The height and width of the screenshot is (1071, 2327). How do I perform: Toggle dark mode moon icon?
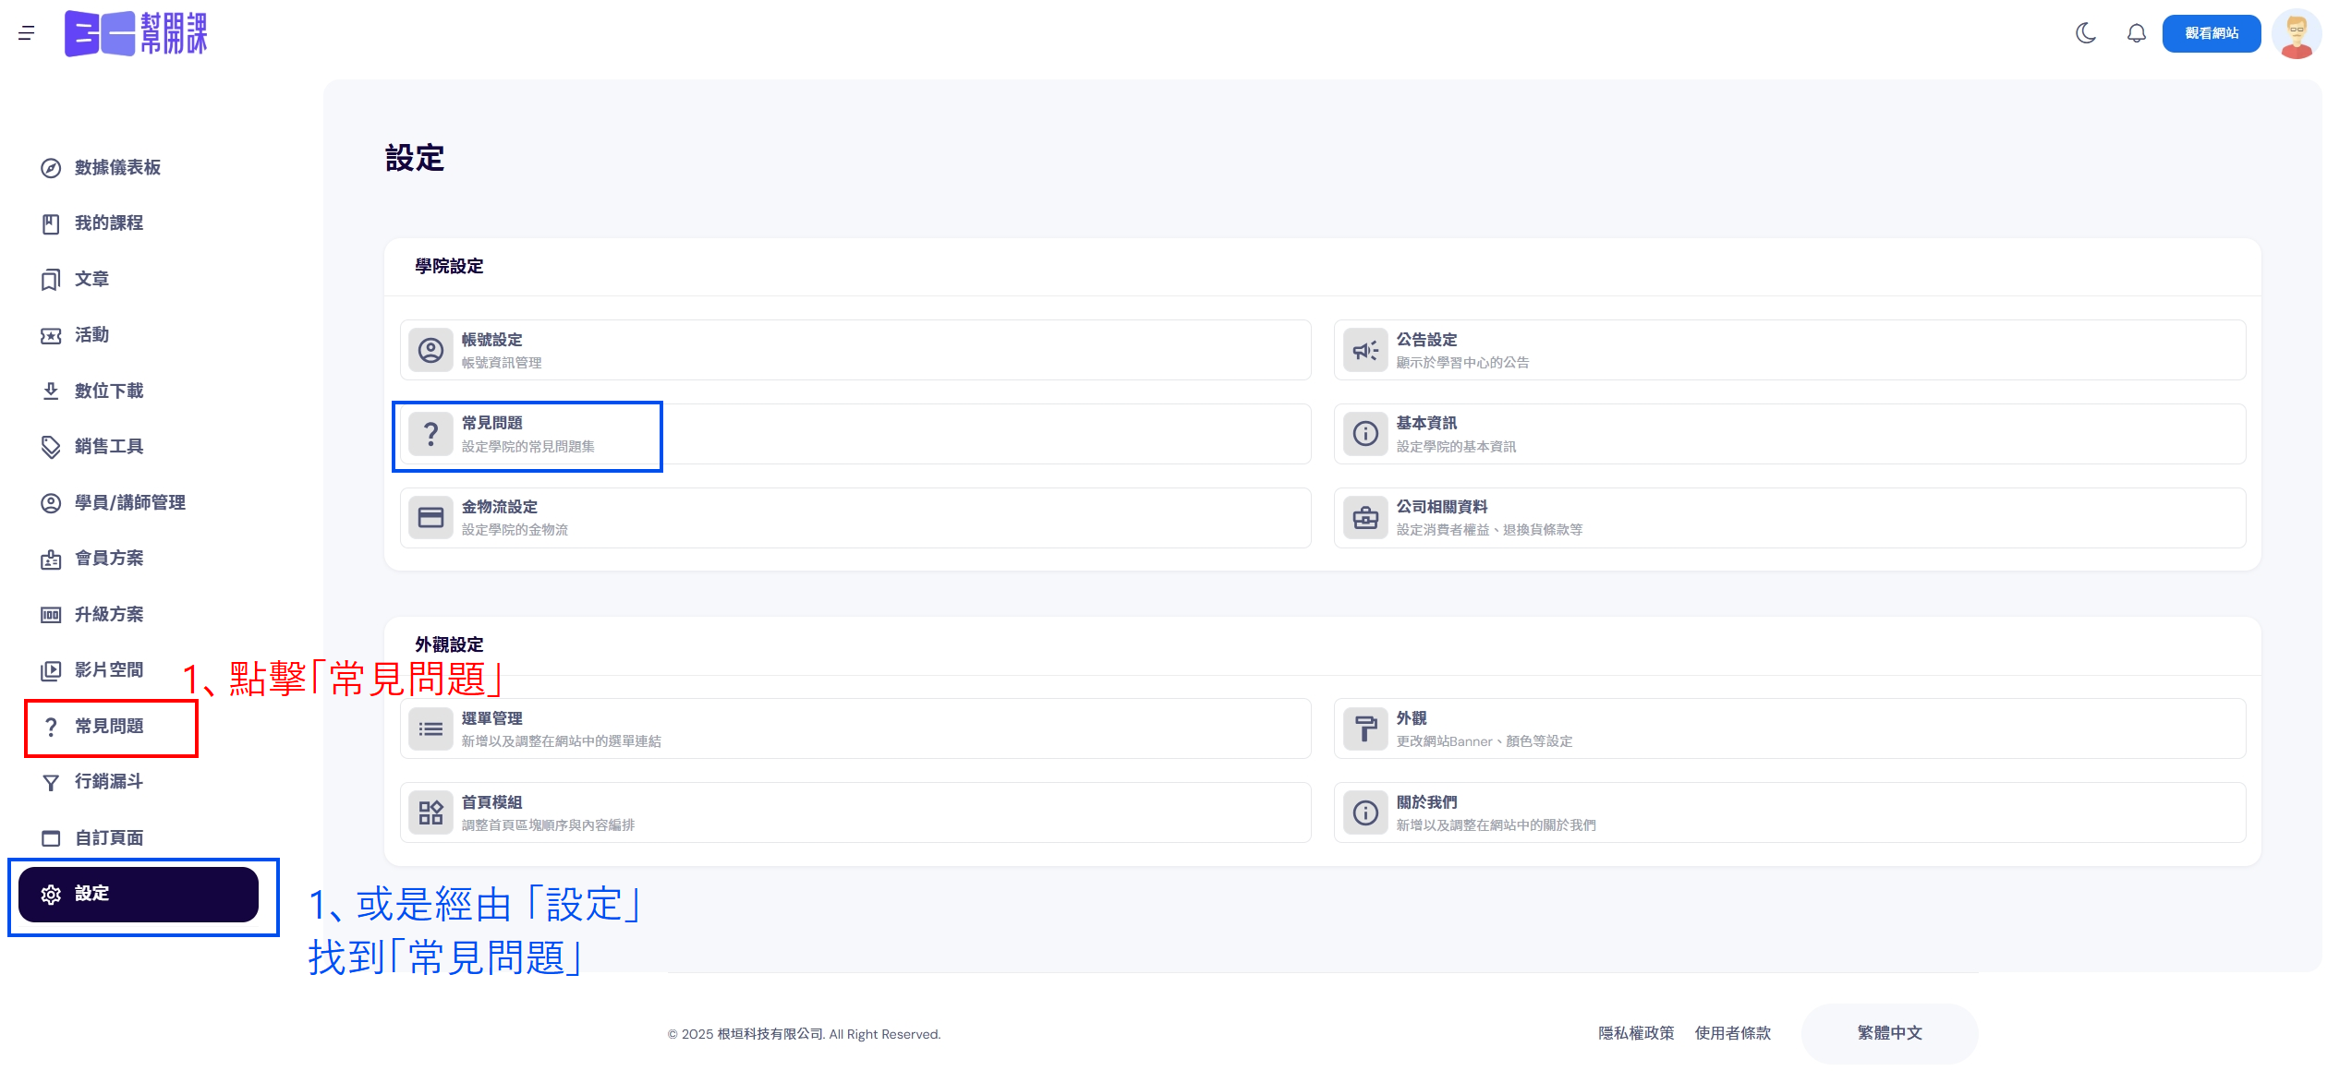(x=2085, y=33)
